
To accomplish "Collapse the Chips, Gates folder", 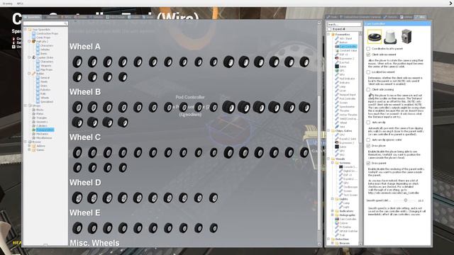I will point(328,130).
